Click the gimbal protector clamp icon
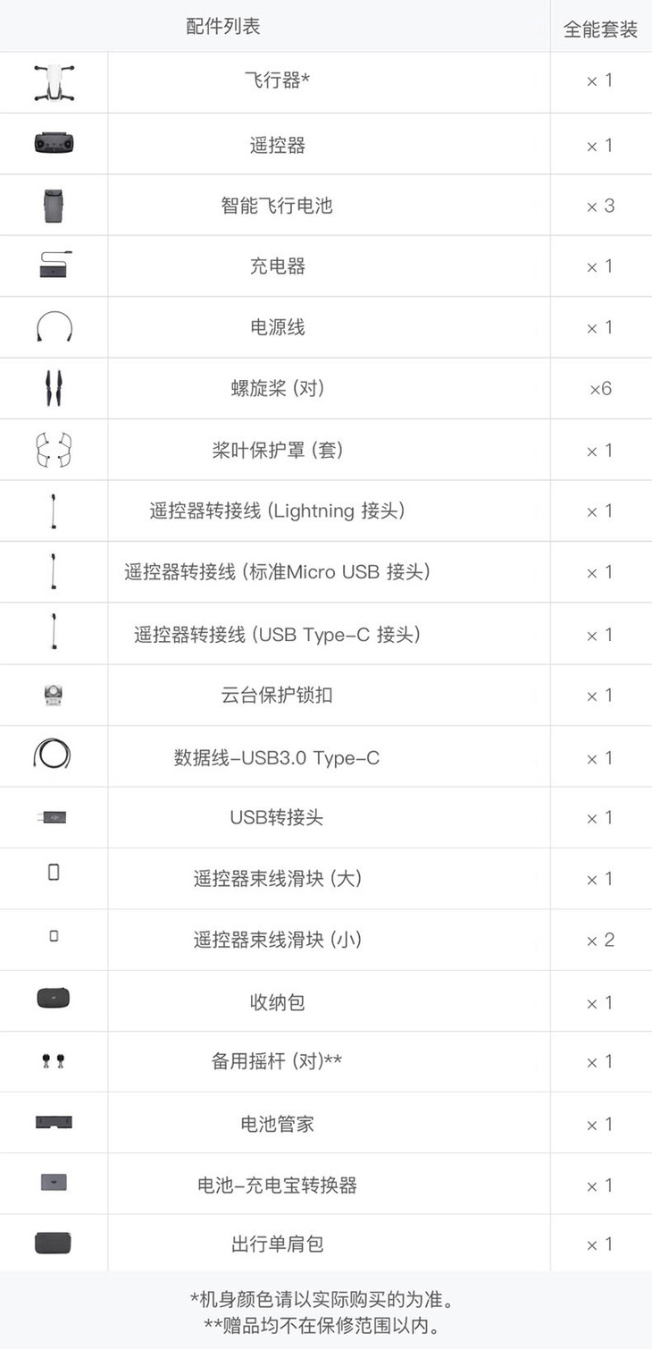The image size is (652, 1350). 54,695
